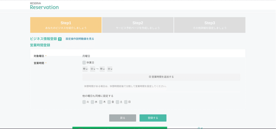276x129 pixels.
Task: Click 営業時間を追加する button
Action: coord(161,77)
